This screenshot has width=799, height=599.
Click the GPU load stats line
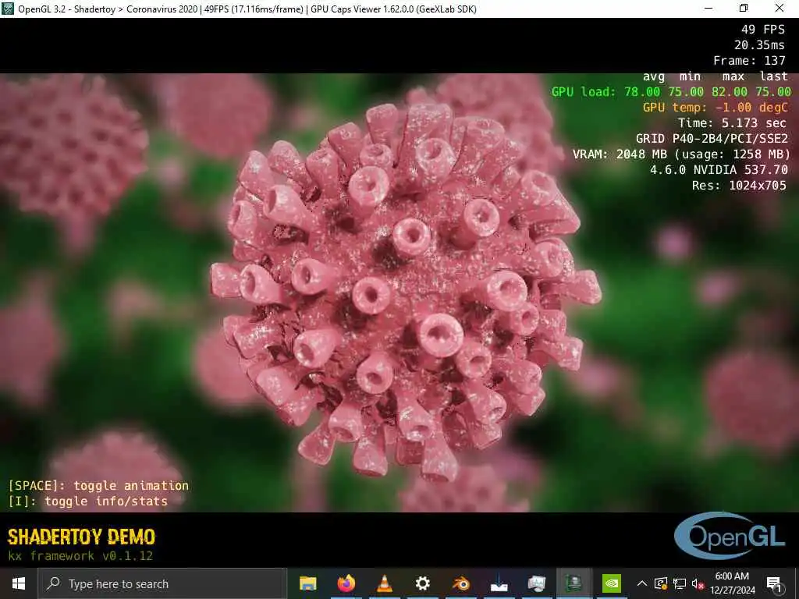click(671, 92)
